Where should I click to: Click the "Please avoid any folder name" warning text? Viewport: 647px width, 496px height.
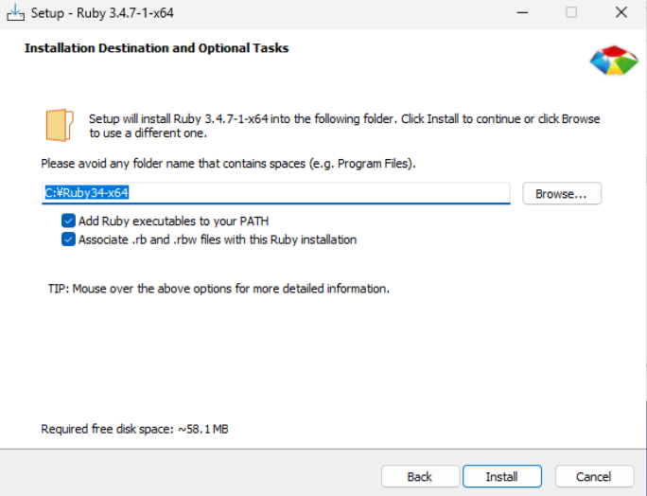228,163
